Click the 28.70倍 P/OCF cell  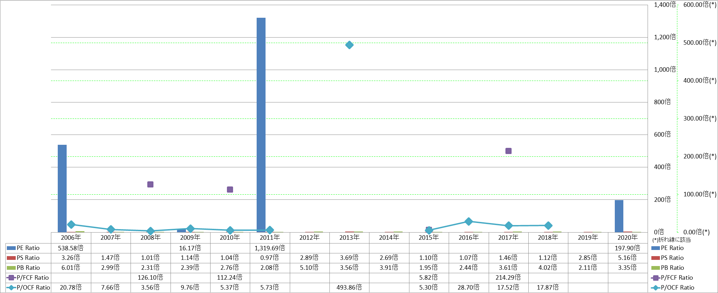(469, 288)
